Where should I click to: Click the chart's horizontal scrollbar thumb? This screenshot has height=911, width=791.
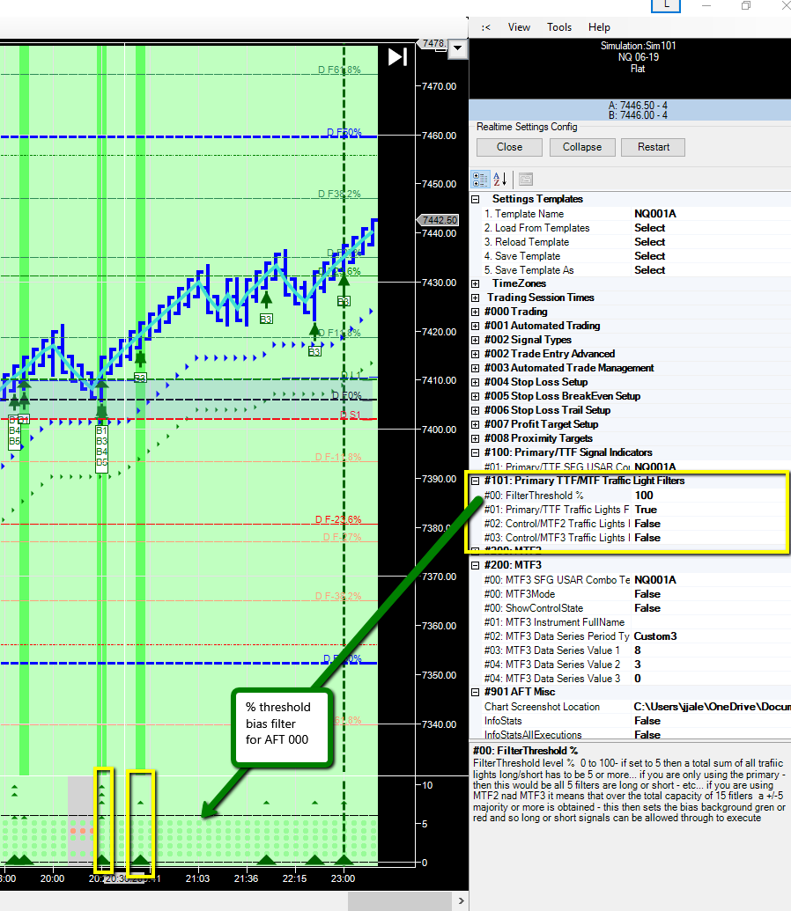pos(398,901)
